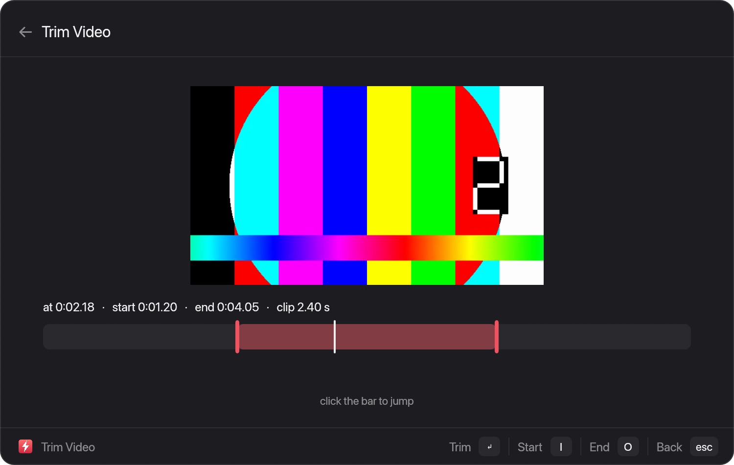Click the Start action label in footer

(x=530, y=447)
